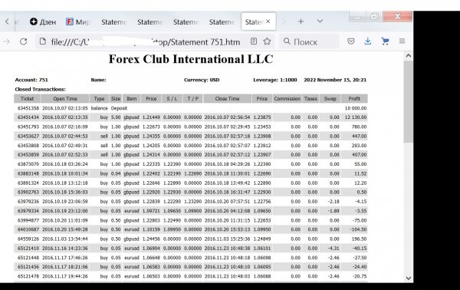Click the Closed Transactions label
The width and height of the screenshot is (460, 290).
40,89
